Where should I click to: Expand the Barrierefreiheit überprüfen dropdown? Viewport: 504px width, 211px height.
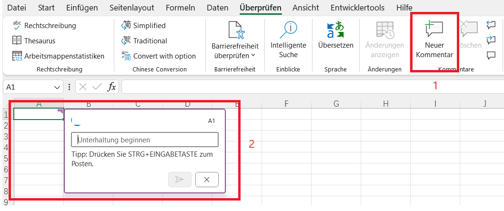point(253,55)
